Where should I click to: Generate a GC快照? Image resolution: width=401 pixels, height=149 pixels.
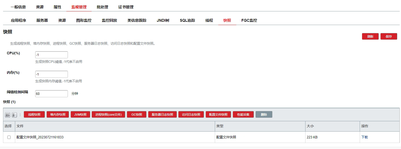(x=137, y=115)
